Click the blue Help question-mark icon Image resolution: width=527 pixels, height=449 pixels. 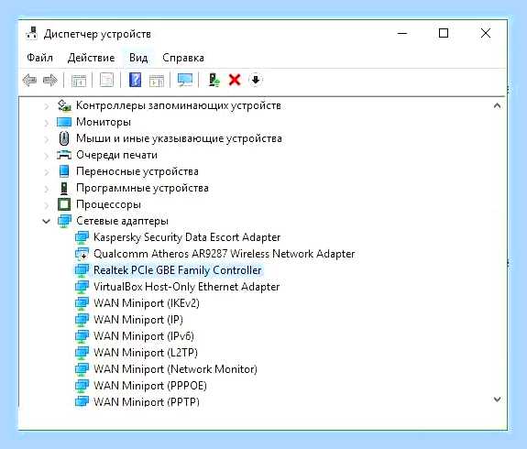point(135,80)
